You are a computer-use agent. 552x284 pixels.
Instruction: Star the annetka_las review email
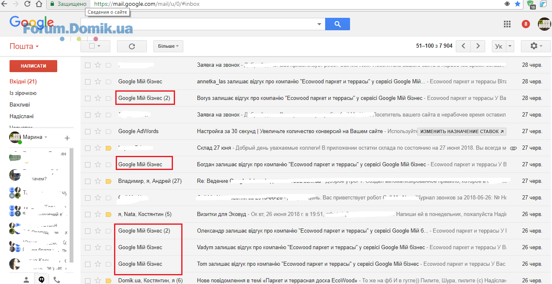(98, 82)
